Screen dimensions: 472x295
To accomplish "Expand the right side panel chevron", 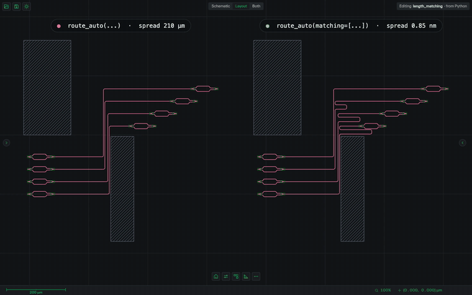I will point(463,143).
